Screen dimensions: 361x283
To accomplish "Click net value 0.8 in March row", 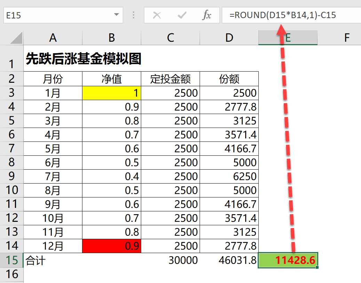I will click(x=112, y=121).
